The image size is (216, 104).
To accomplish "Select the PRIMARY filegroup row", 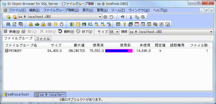I will [x=15, y=51].
